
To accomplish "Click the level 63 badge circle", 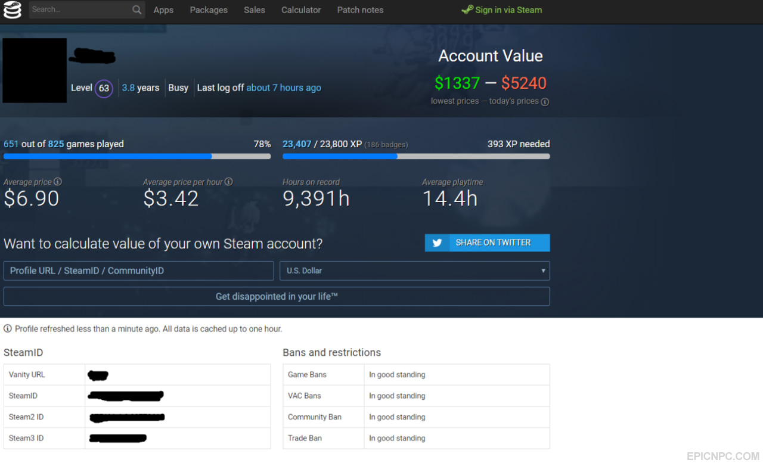I will pos(104,88).
